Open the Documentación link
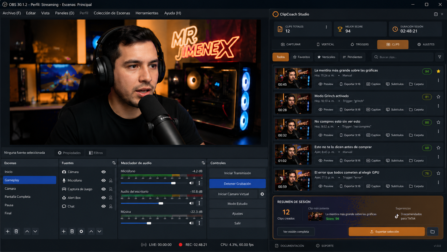 click(x=290, y=246)
